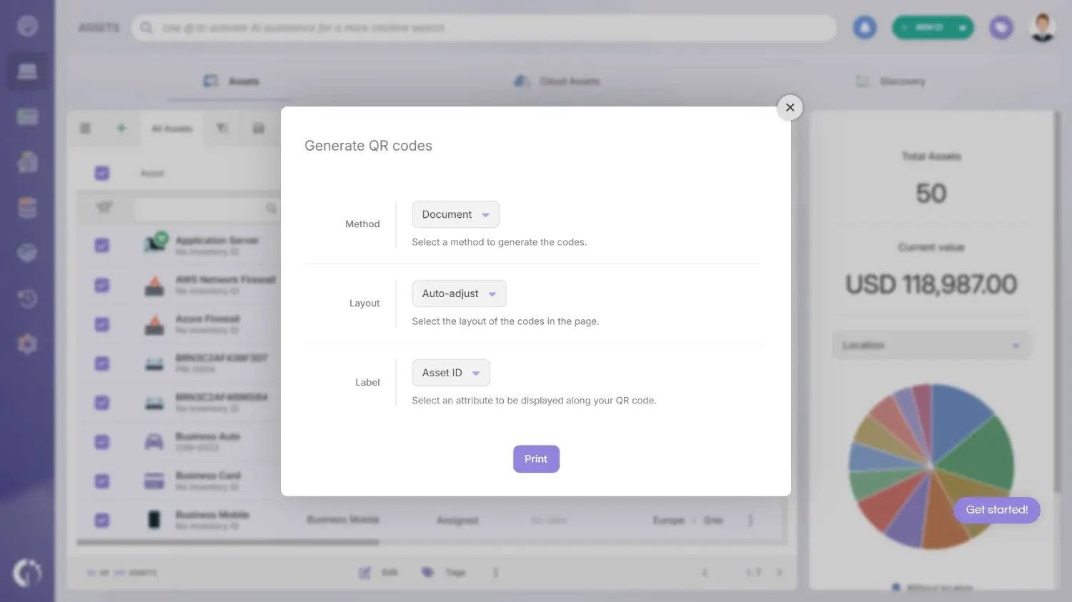Change the Layout from Auto-adjust
Image resolution: width=1072 pixels, height=602 pixels.
459,293
